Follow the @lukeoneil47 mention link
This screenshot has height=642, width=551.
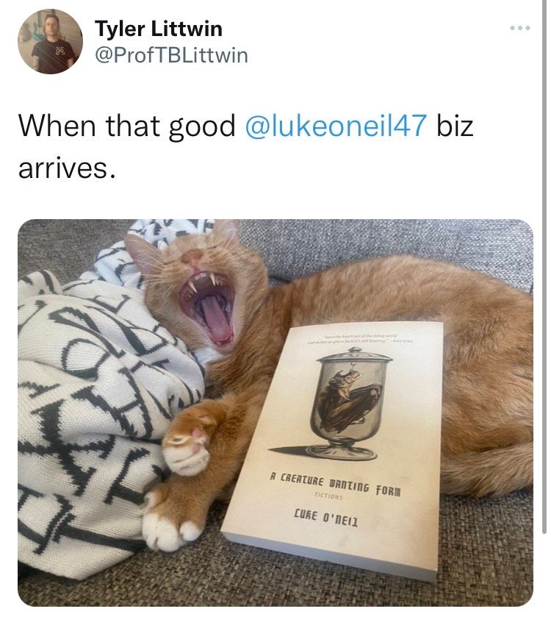pos(336,125)
